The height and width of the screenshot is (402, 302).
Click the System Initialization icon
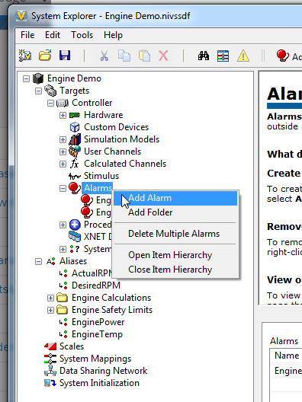pyautogui.click(x=50, y=383)
